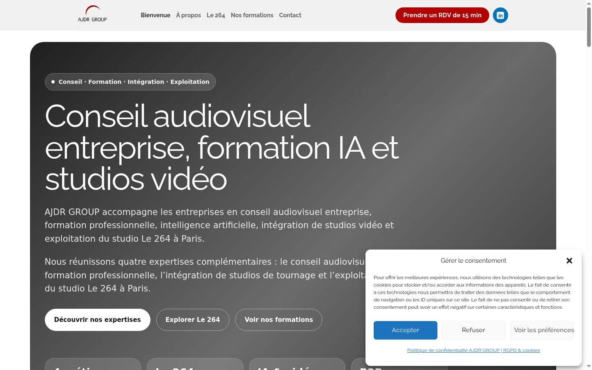
Task: Click the Gérer le consentement title
Action: [x=474, y=261]
